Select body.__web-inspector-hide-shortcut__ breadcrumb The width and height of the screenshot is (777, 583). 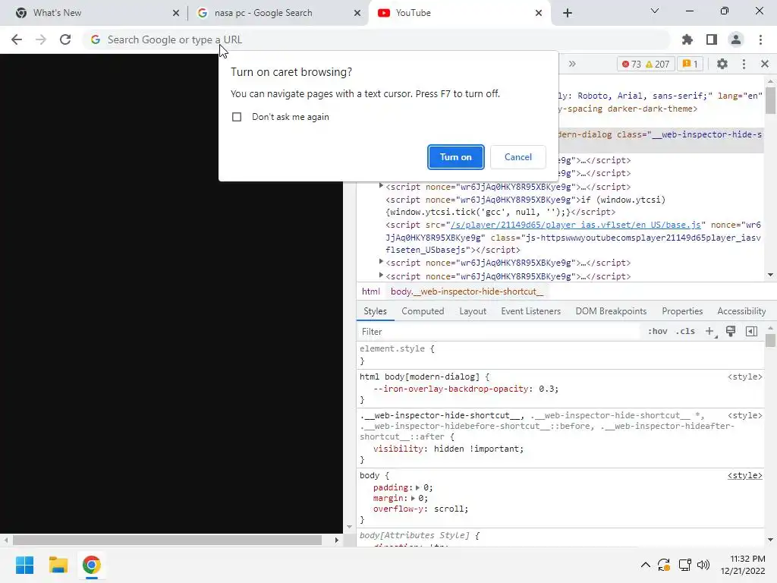[x=467, y=291]
